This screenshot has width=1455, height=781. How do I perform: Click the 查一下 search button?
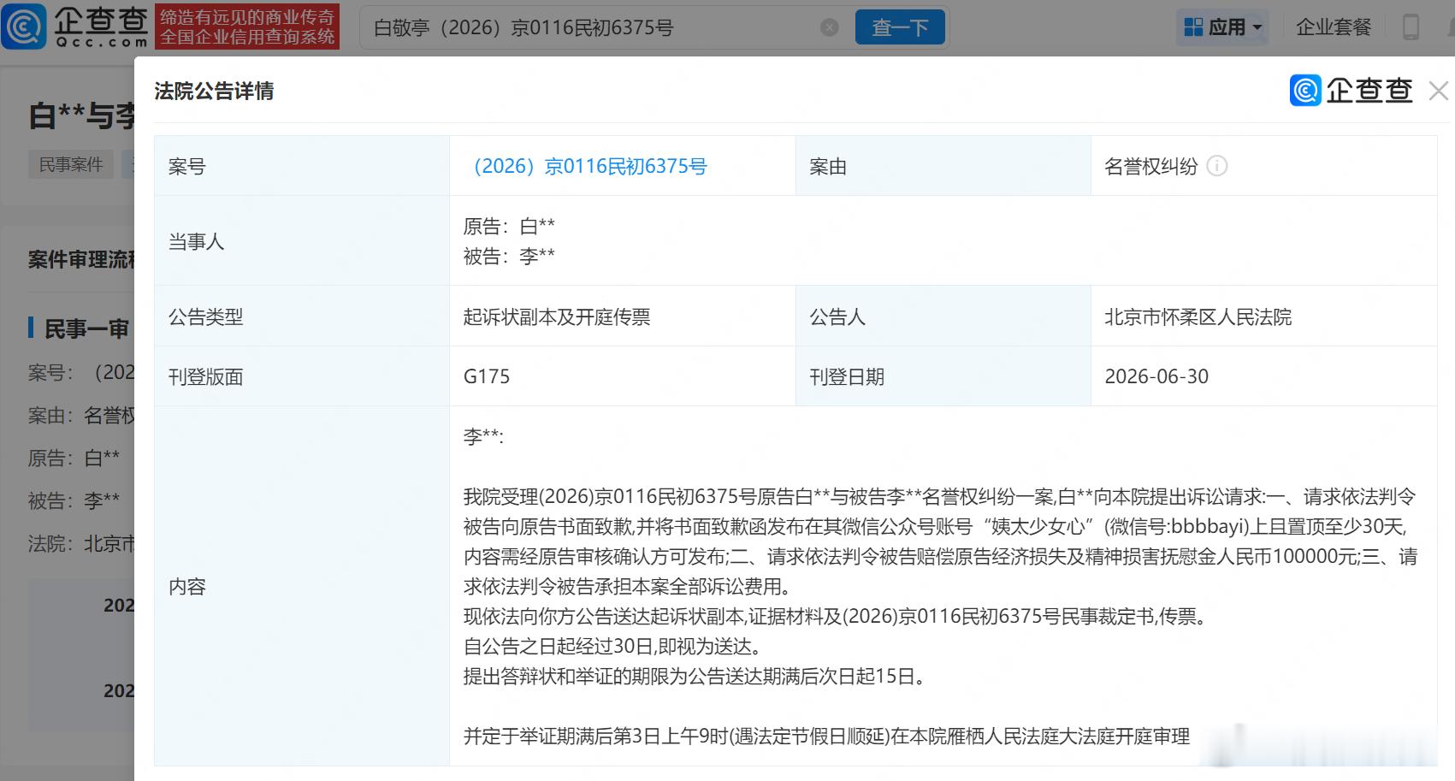900,27
